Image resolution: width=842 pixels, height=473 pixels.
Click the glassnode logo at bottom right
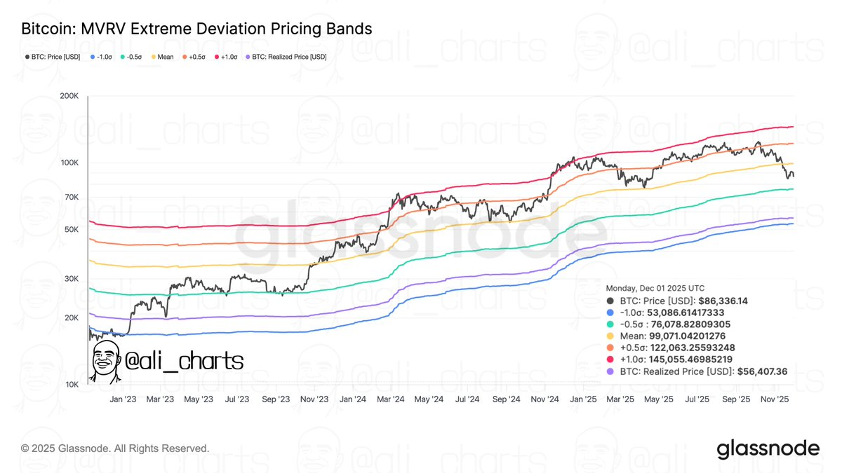tap(768, 449)
